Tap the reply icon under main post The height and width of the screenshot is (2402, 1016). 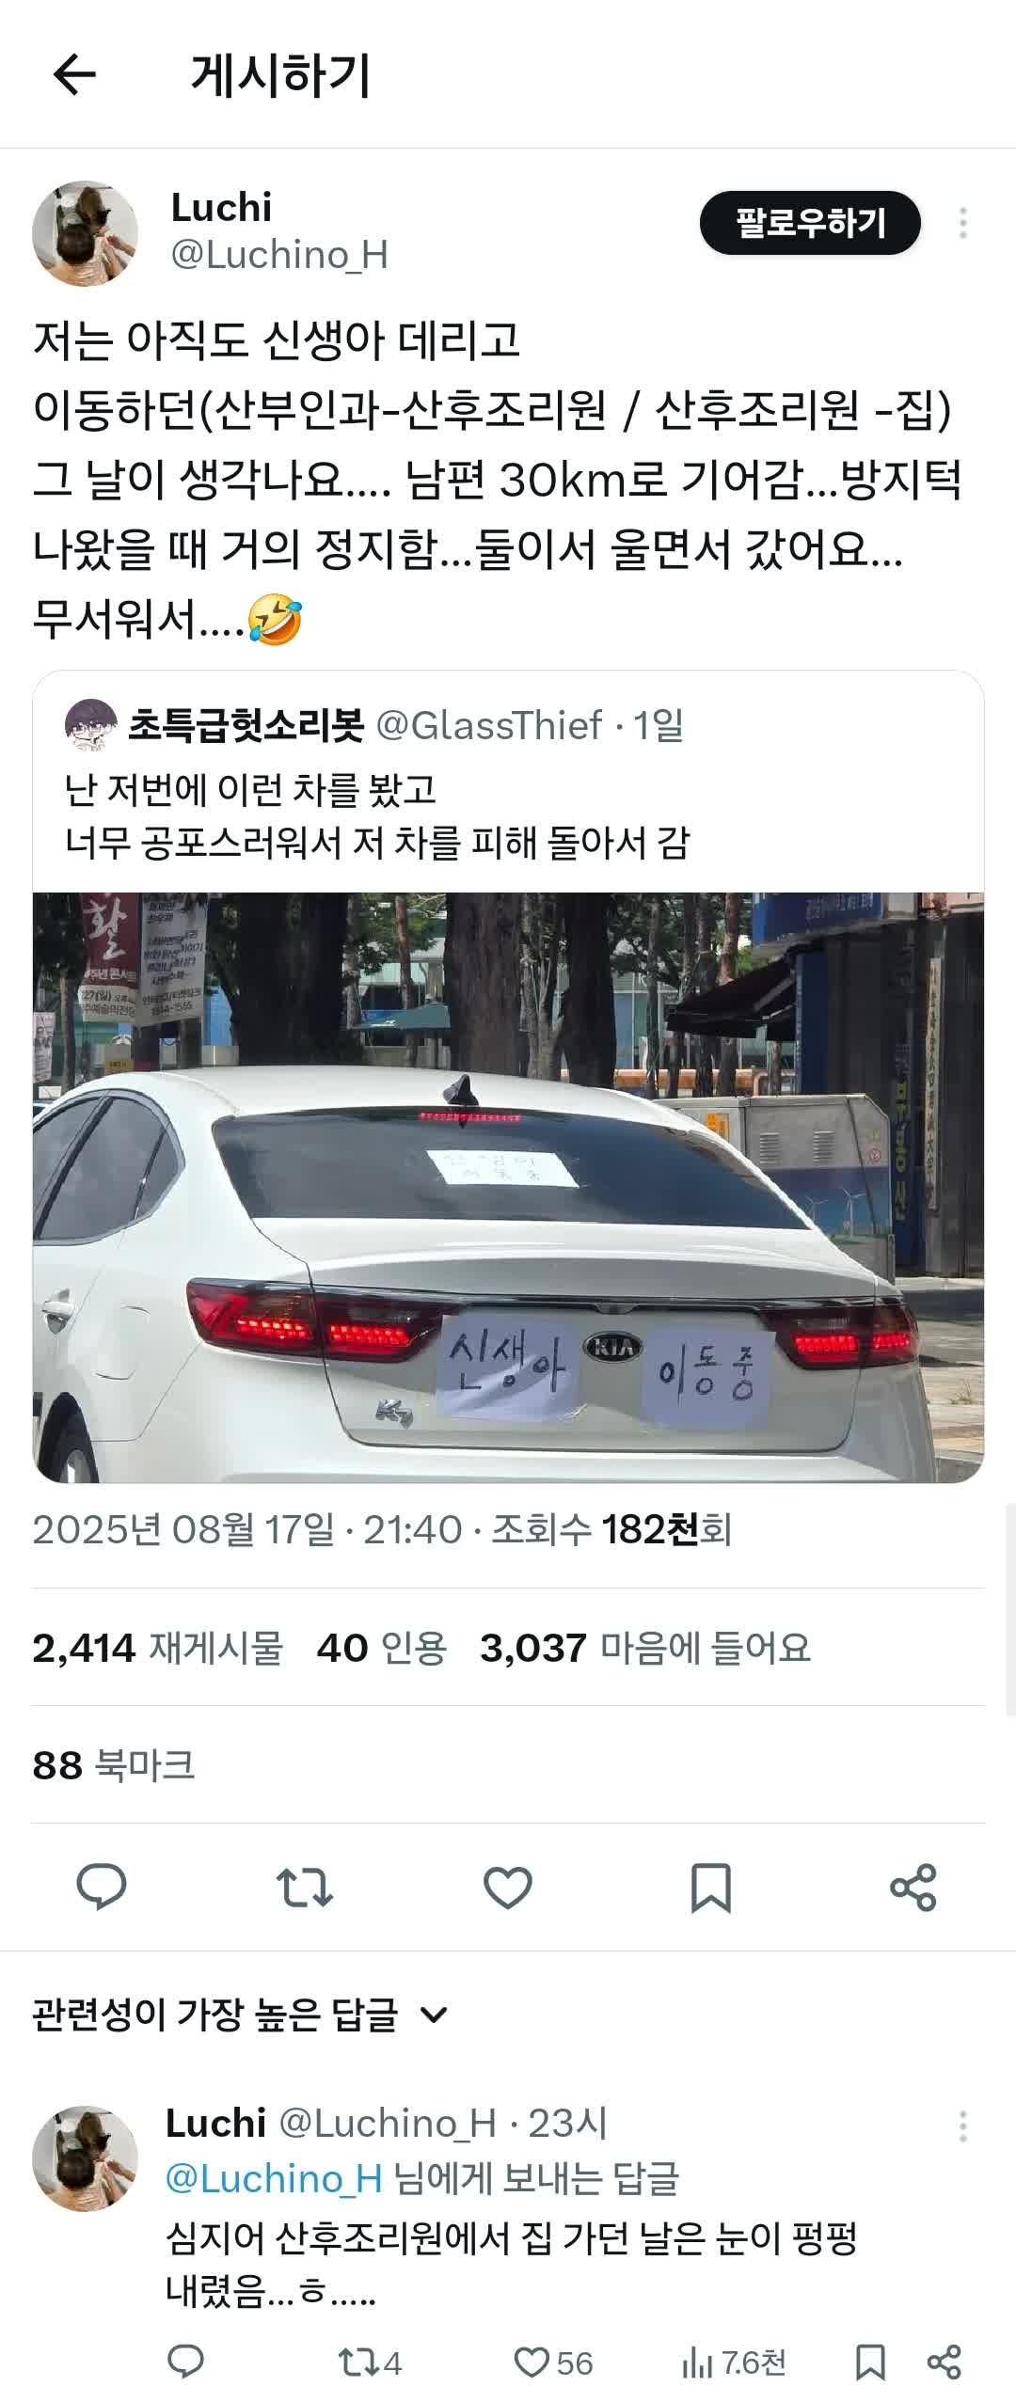point(102,1886)
